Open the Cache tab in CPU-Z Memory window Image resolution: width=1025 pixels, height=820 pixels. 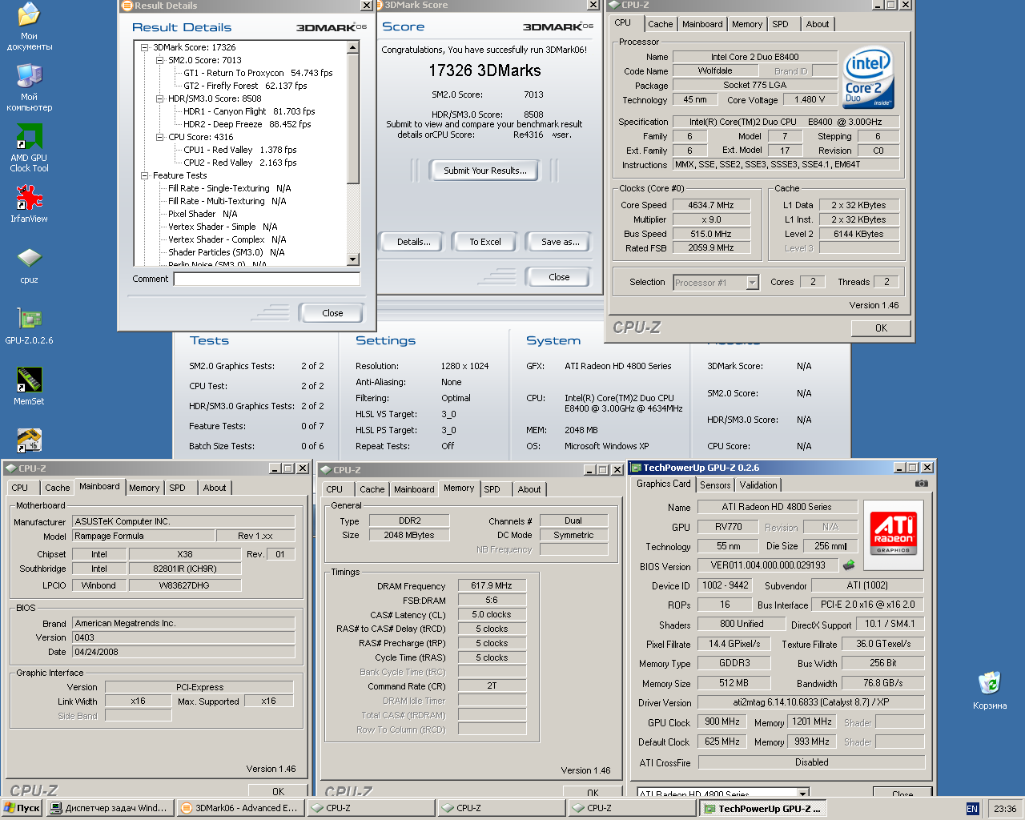[372, 489]
